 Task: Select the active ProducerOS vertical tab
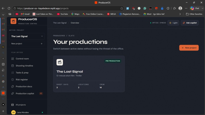(3, 93)
